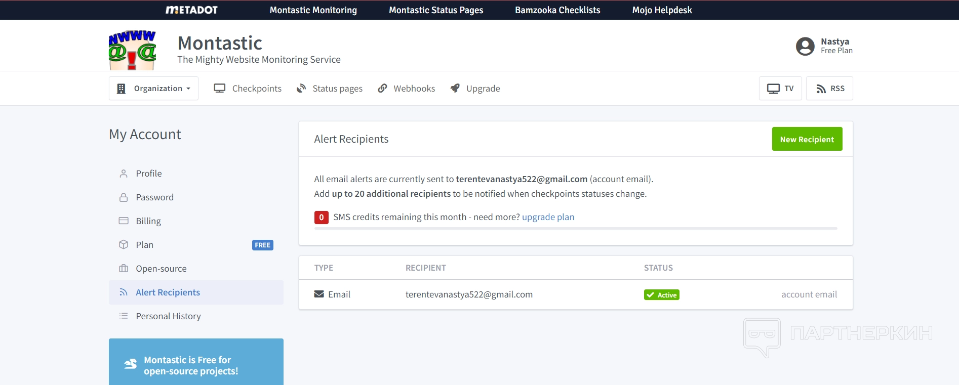This screenshot has height=385, width=959.
Task: Click the STATUS column header
Action: pos(658,268)
